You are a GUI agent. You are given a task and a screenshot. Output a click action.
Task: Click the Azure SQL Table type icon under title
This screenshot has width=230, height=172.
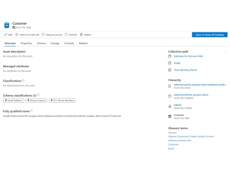(x=14, y=28)
